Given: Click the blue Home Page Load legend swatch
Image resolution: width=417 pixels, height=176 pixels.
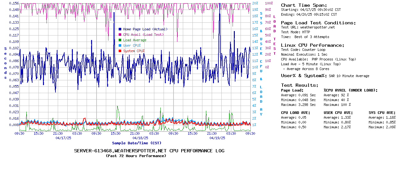Looking at the screenshot, I should (x=120, y=29).
